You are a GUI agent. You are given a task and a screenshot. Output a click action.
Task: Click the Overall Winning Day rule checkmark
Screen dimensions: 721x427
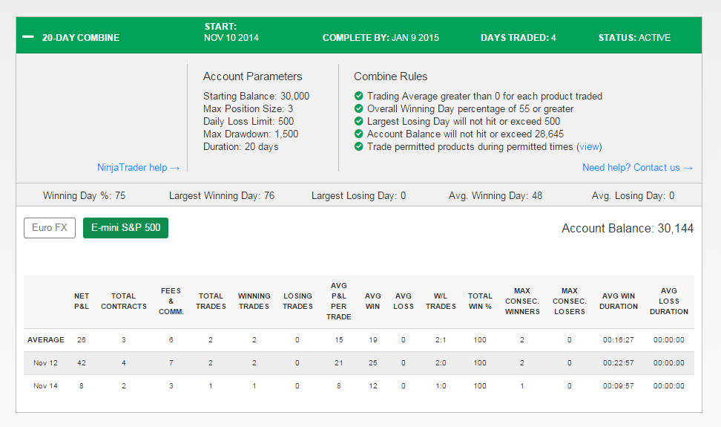359,108
